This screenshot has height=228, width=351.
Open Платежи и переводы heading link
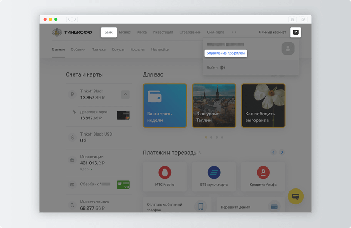tap(172, 153)
